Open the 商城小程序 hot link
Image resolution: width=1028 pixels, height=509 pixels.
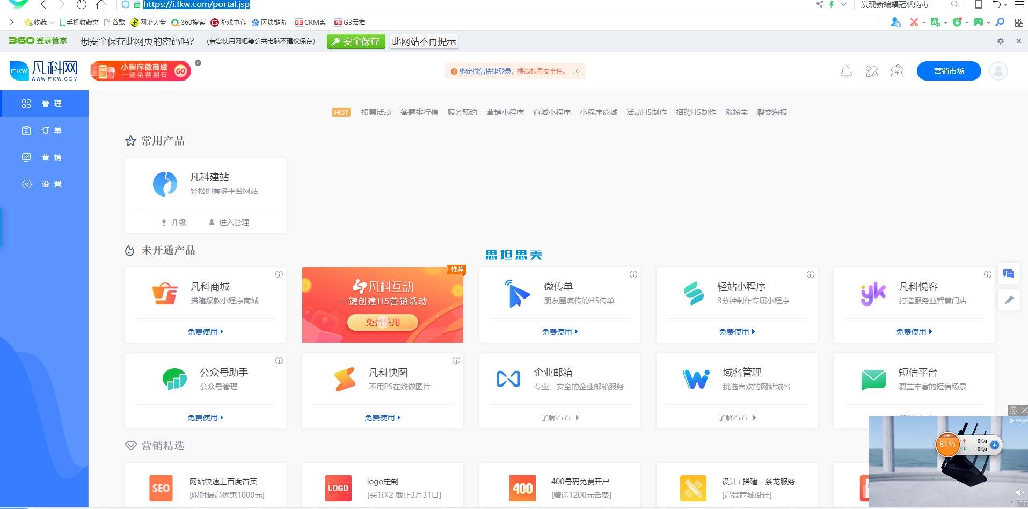pyautogui.click(x=552, y=112)
